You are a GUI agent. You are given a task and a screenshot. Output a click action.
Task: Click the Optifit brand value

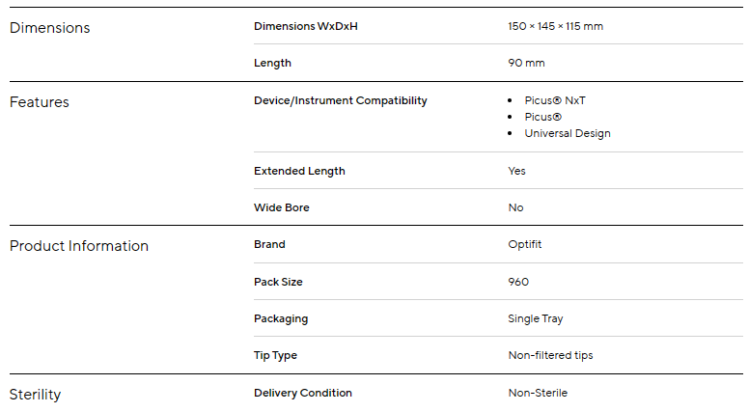[x=525, y=244]
